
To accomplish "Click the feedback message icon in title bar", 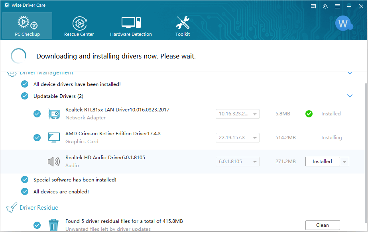I will pyautogui.click(x=313, y=6).
